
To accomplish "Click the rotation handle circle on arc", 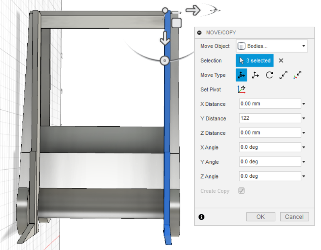I will tap(165, 61).
